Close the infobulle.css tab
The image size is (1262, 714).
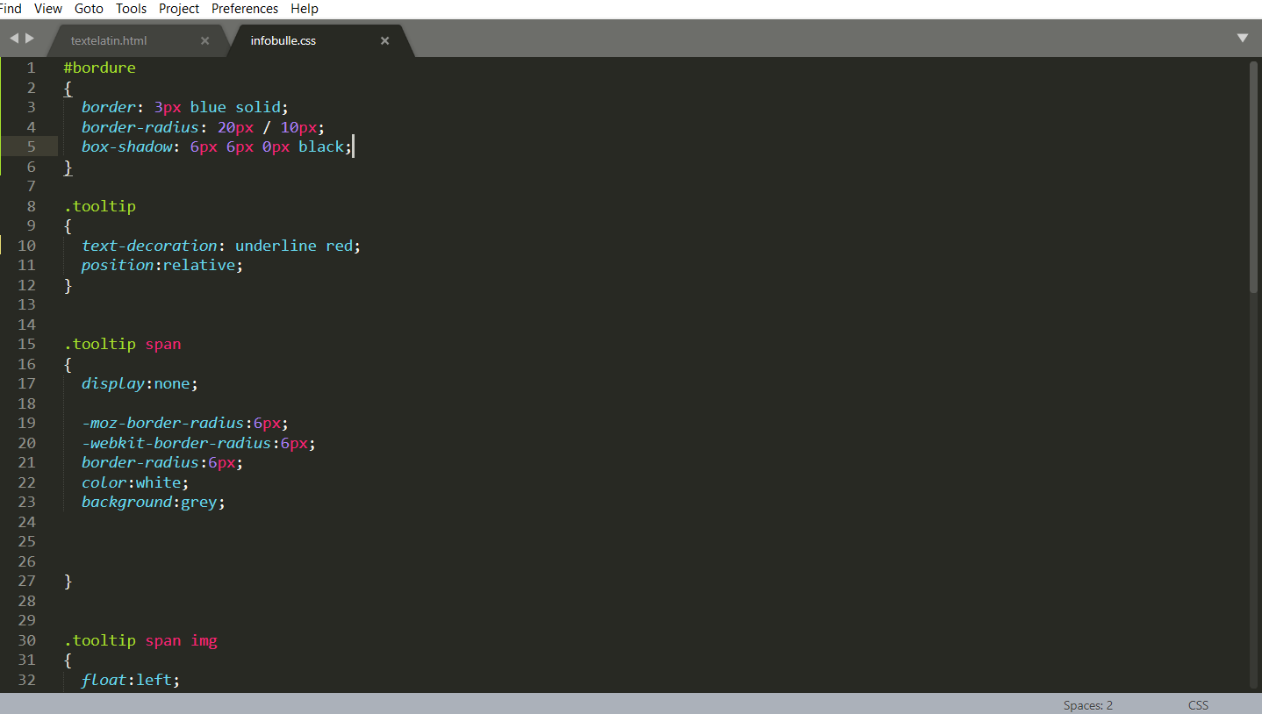(384, 40)
